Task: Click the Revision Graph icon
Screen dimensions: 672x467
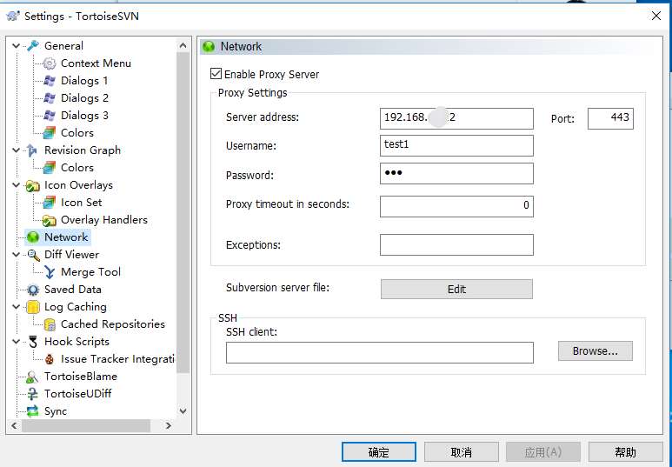Action: coord(32,150)
